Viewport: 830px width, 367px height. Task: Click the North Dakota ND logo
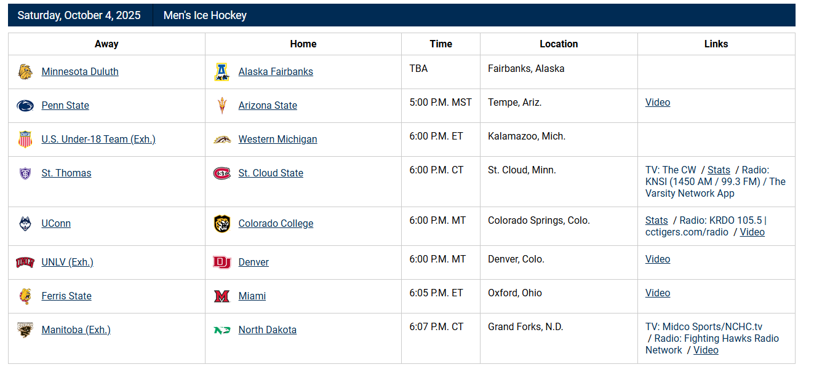(222, 330)
